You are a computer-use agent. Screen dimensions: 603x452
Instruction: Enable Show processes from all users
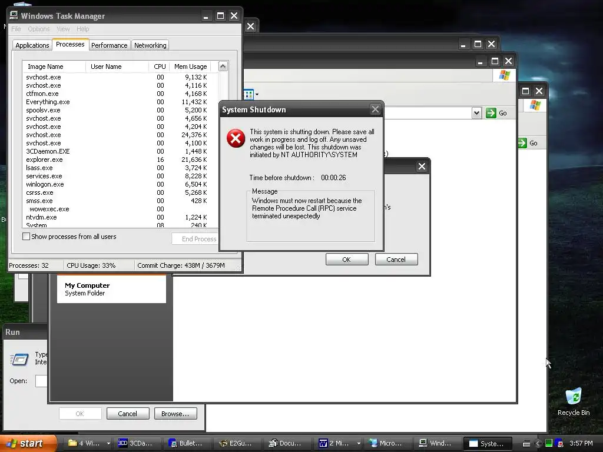coord(26,237)
